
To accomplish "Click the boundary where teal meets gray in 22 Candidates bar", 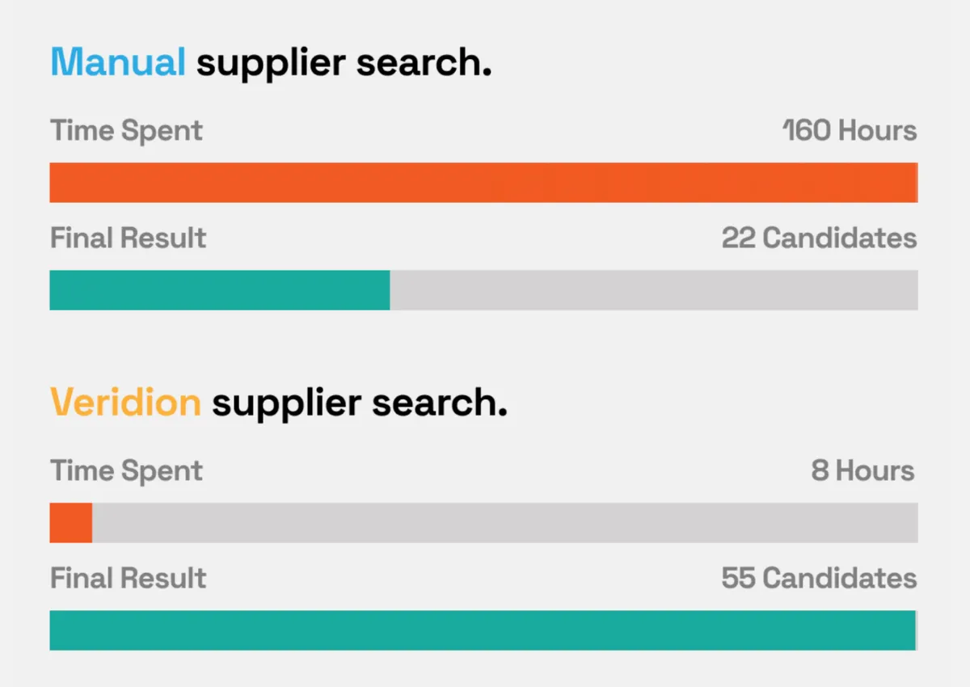I will click(390, 290).
